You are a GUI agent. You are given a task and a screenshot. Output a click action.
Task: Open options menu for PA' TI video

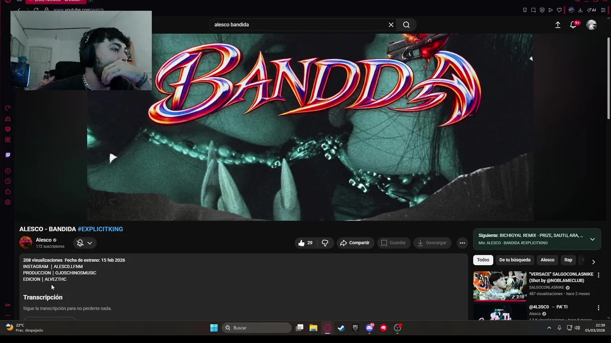tap(599, 308)
